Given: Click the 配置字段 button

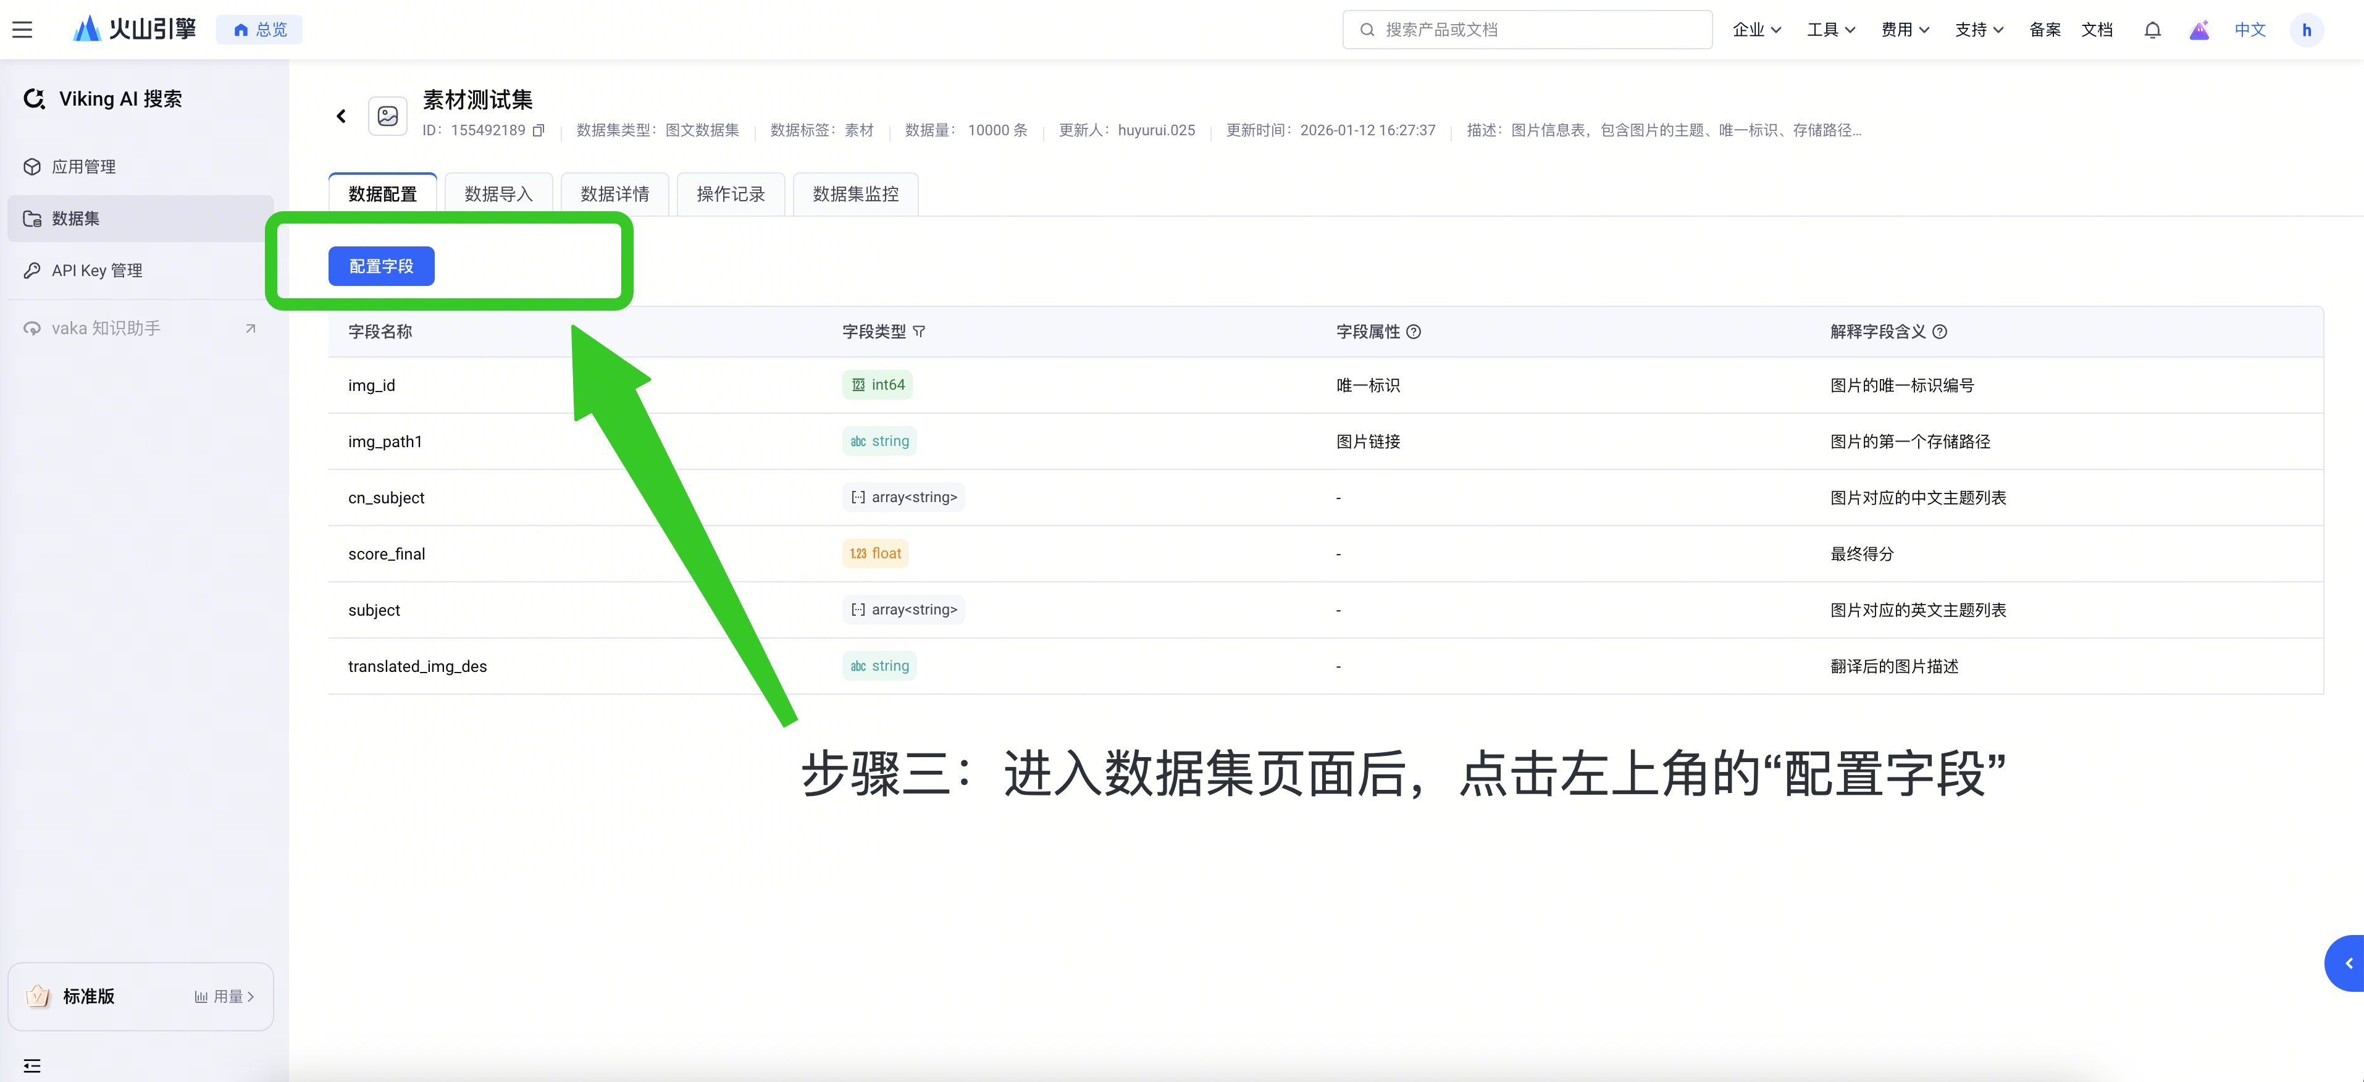Looking at the screenshot, I should coord(381,266).
